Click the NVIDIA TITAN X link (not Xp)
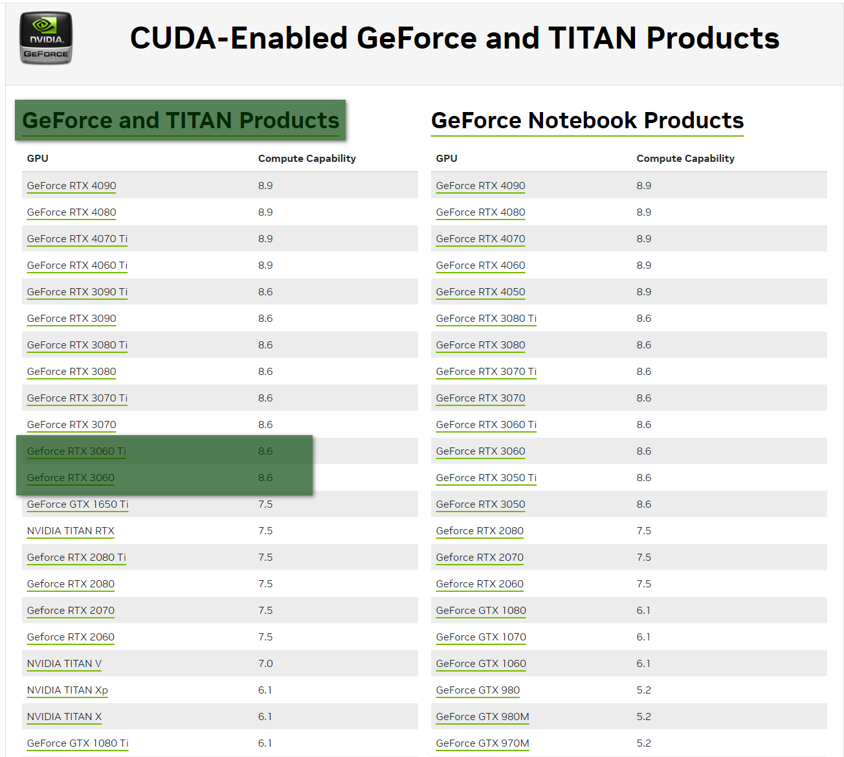Viewport: 844px width, 757px height. [x=64, y=717]
